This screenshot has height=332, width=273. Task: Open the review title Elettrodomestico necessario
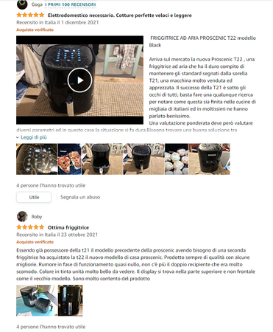(x=120, y=15)
